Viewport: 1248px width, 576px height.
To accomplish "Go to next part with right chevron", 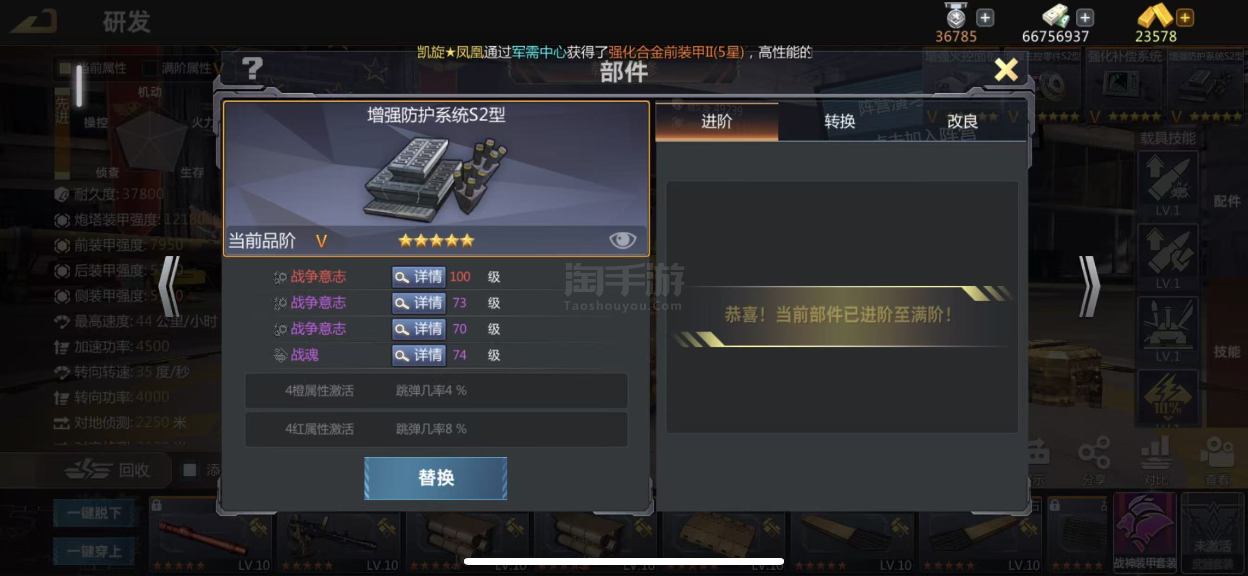I will (x=1089, y=287).
